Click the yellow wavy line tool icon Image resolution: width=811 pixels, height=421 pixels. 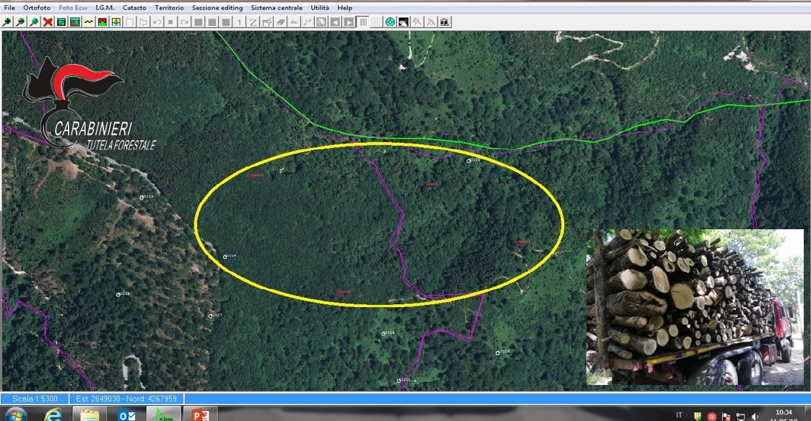tap(89, 22)
